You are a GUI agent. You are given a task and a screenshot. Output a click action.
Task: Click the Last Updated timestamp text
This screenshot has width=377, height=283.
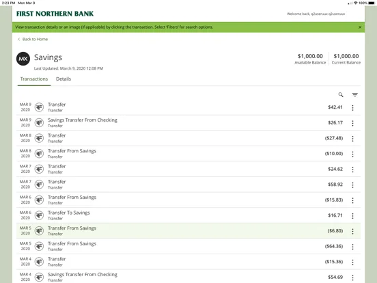click(x=68, y=68)
